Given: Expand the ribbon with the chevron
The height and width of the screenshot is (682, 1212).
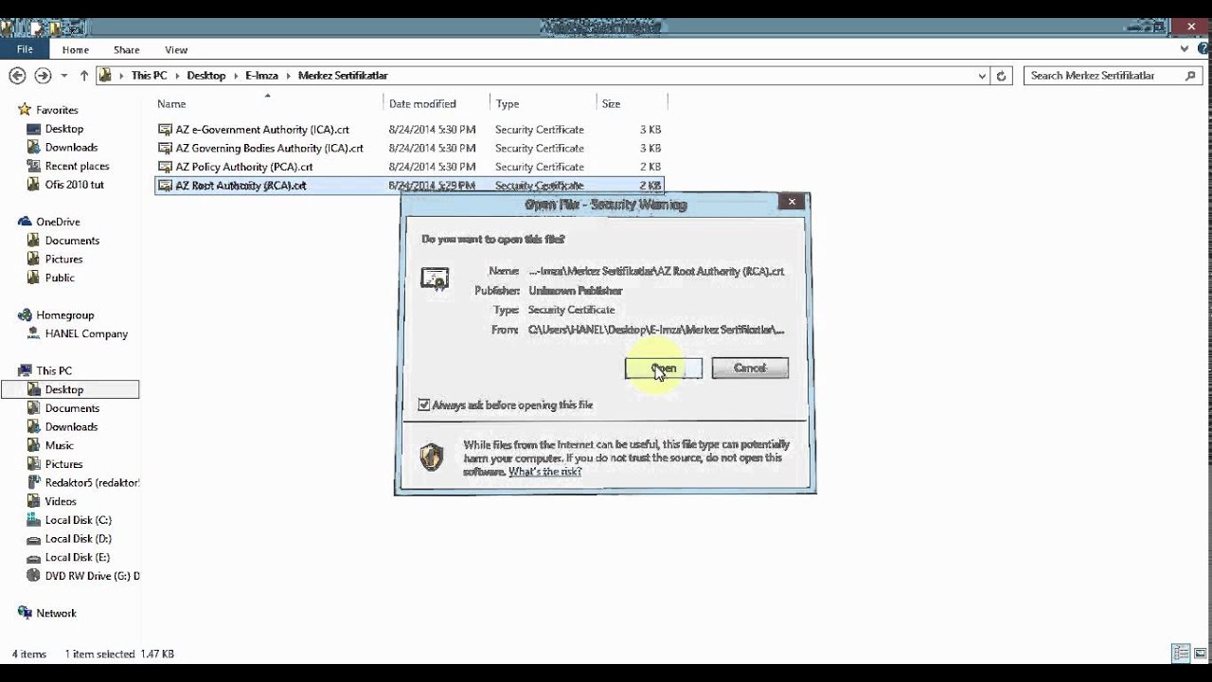Looking at the screenshot, I should [x=1185, y=49].
